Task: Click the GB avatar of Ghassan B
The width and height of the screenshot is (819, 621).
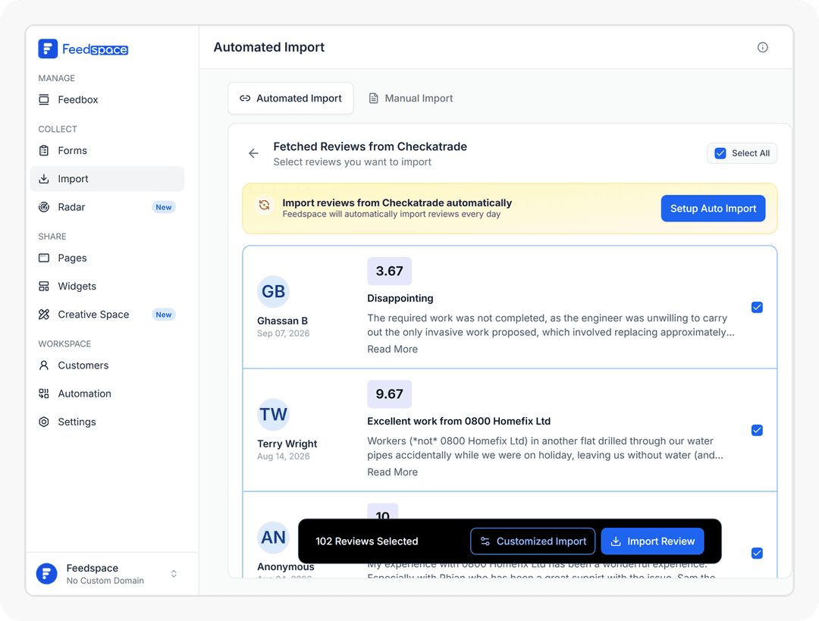Action: click(273, 291)
